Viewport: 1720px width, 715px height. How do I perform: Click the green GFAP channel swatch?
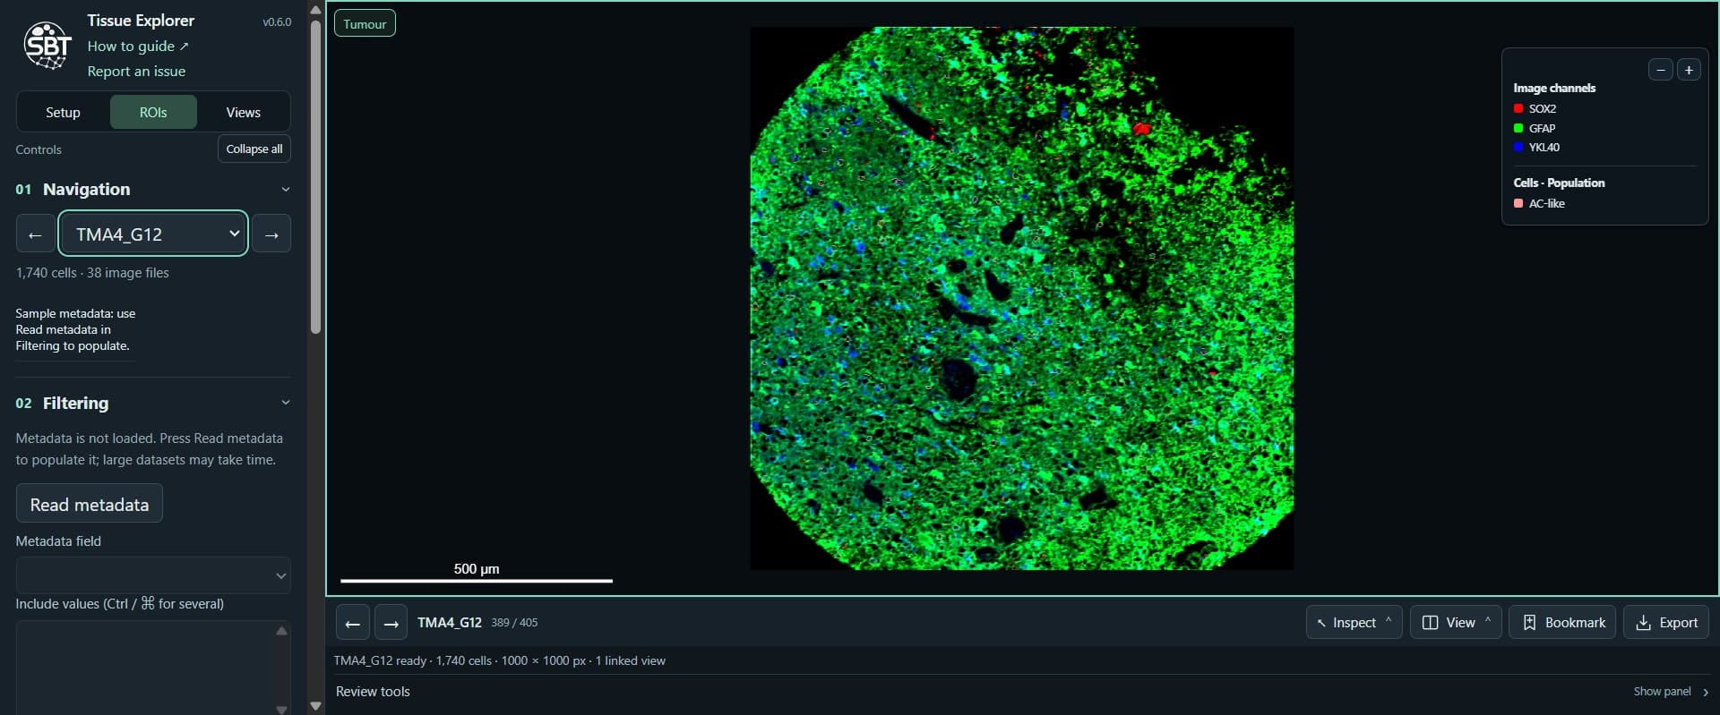(1518, 128)
